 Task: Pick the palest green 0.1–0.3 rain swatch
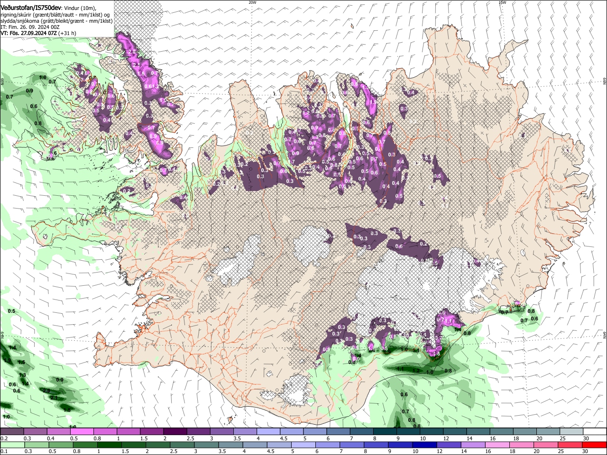pyautogui.click(x=12, y=445)
